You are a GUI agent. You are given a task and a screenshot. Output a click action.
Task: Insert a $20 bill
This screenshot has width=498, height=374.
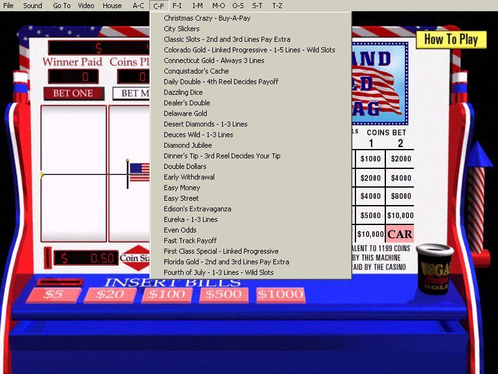(x=110, y=295)
